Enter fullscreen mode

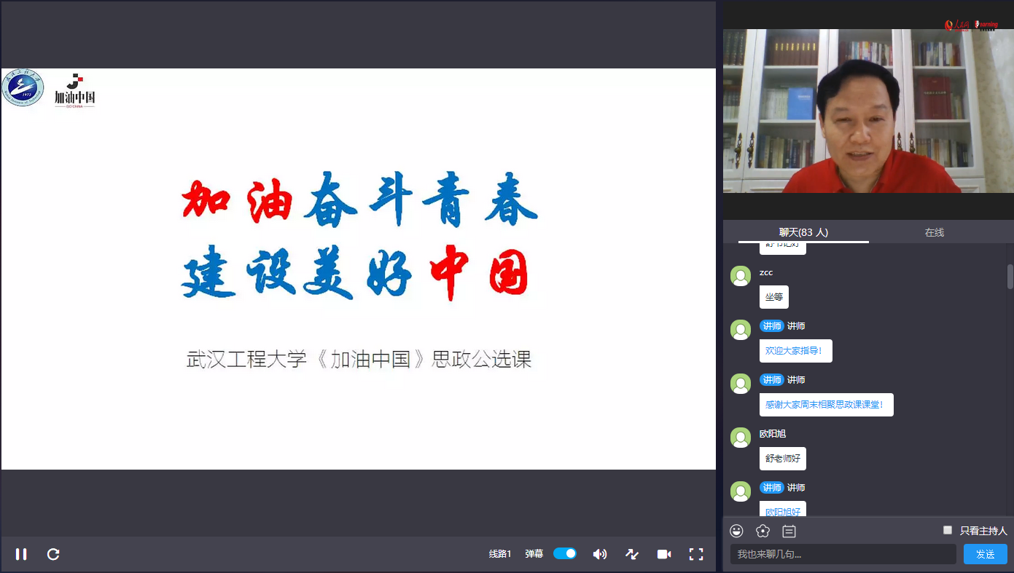[x=695, y=554]
